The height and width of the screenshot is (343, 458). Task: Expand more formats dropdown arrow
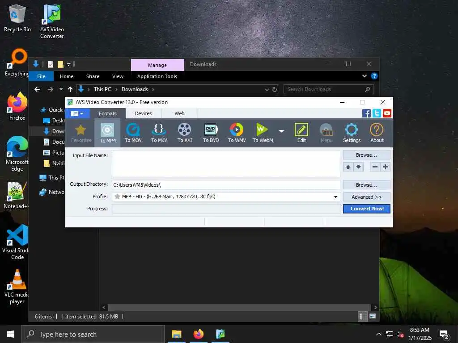point(282,131)
